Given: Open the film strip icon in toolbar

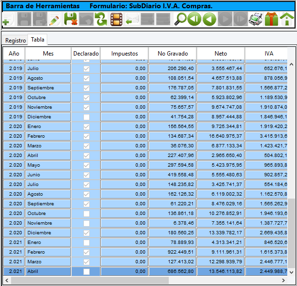Looking at the screenshot, I should pyautogui.click(x=116, y=20).
